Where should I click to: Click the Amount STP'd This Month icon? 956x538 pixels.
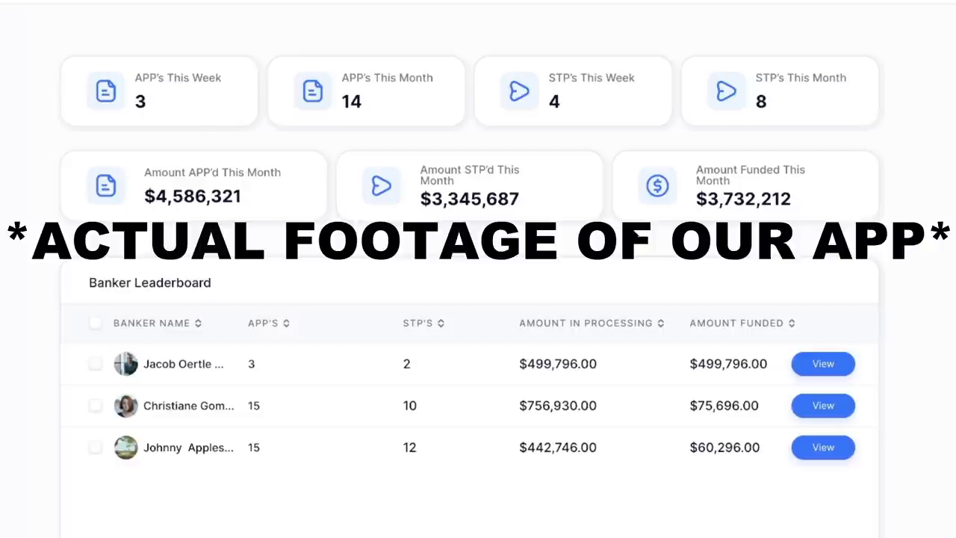(382, 185)
